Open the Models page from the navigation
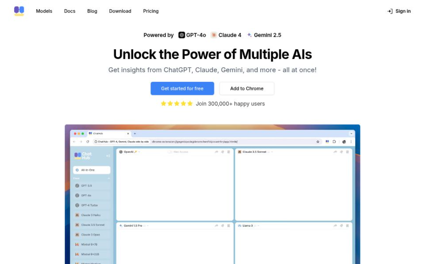This screenshot has height=264, width=425. (44, 11)
